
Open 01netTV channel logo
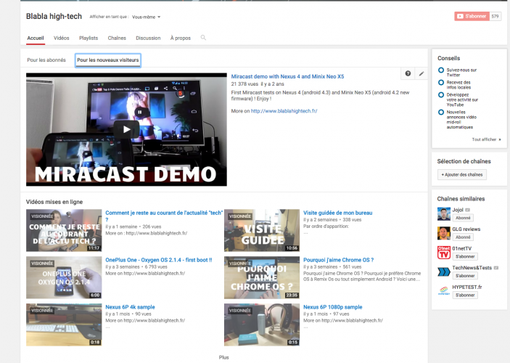click(444, 253)
